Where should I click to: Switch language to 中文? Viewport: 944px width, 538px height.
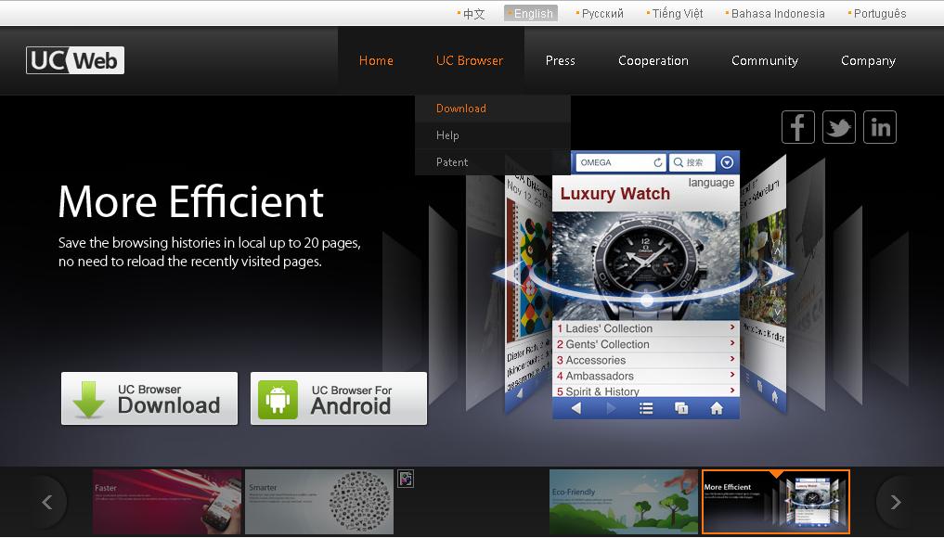[x=473, y=13]
